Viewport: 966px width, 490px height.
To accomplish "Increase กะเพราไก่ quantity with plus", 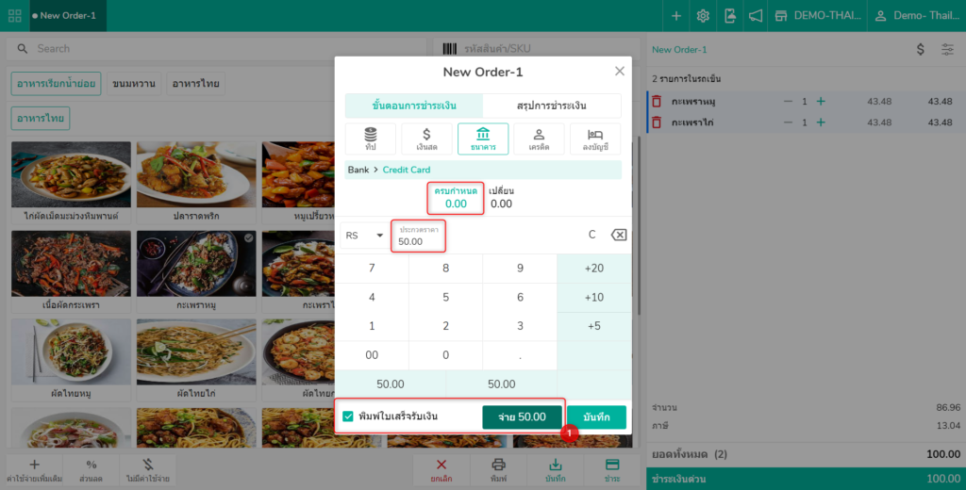I will (x=821, y=122).
